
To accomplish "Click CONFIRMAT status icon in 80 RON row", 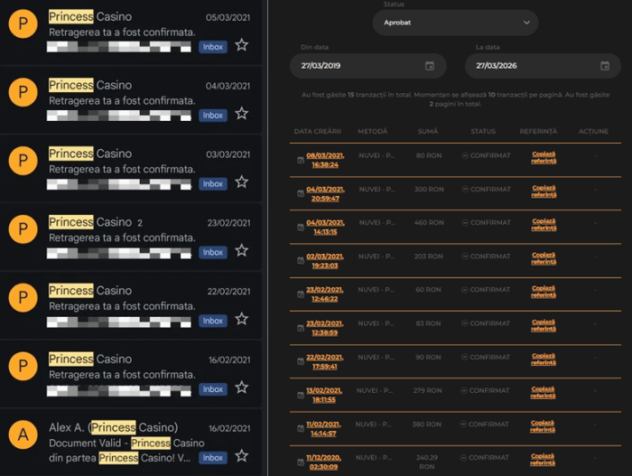I will coord(465,155).
